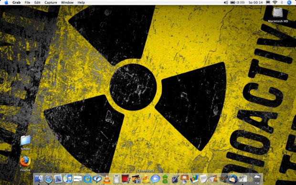Open iWeb icon in dock

[213, 179]
